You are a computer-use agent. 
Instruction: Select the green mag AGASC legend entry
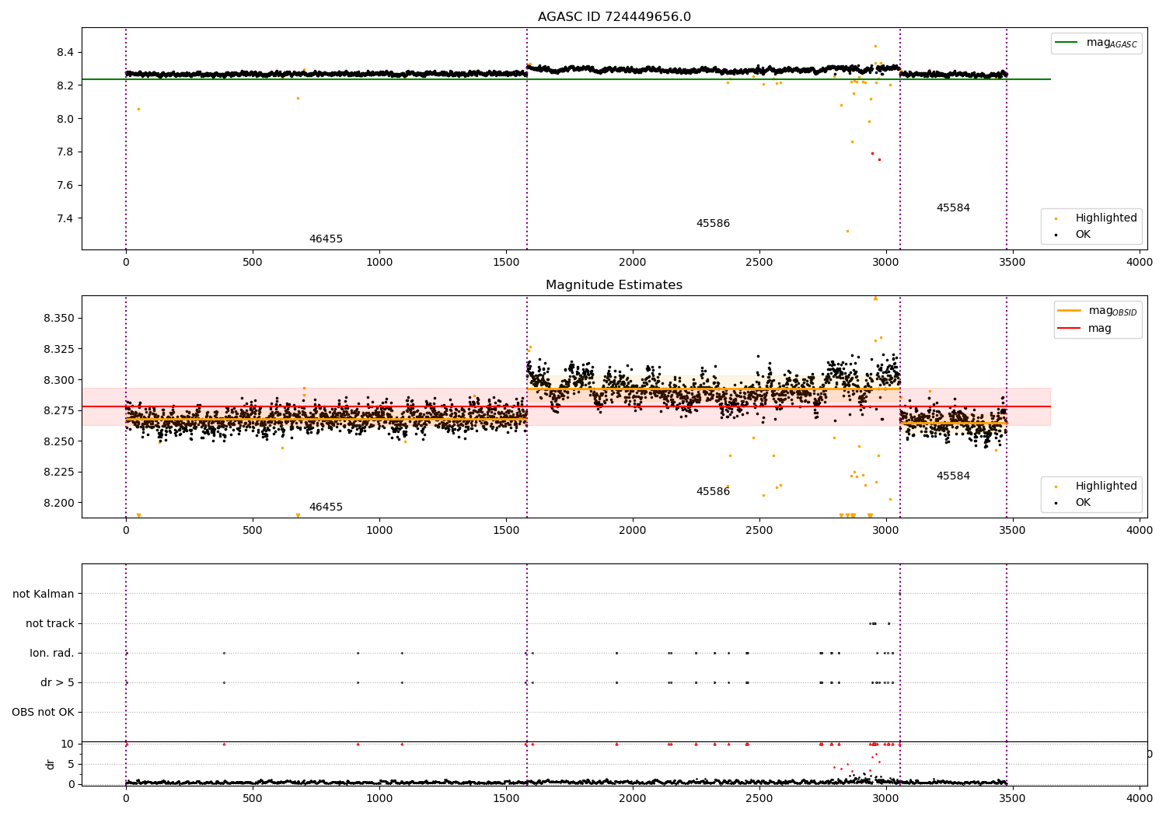[1095, 43]
